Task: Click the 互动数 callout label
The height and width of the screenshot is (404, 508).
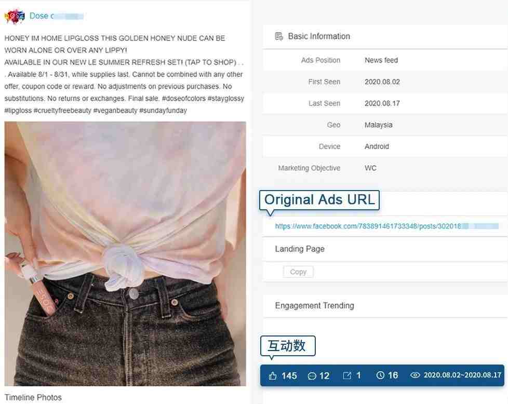Action: click(287, 346)
